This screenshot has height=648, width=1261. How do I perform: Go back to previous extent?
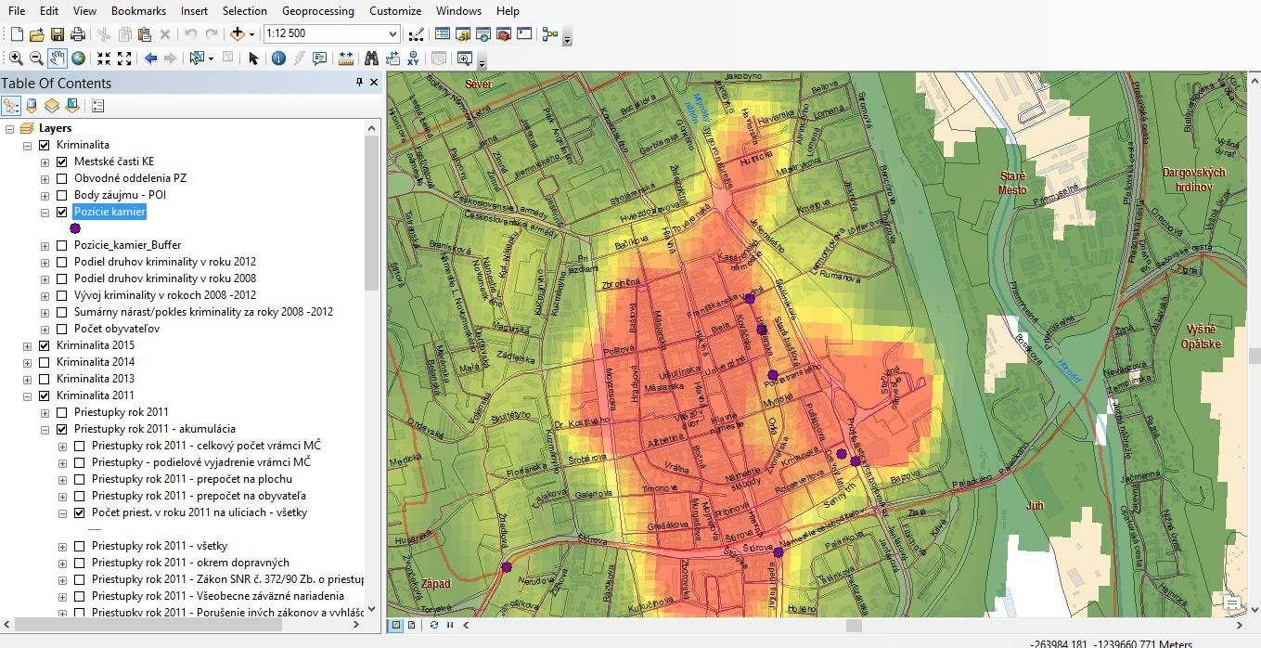pos(150,58)
